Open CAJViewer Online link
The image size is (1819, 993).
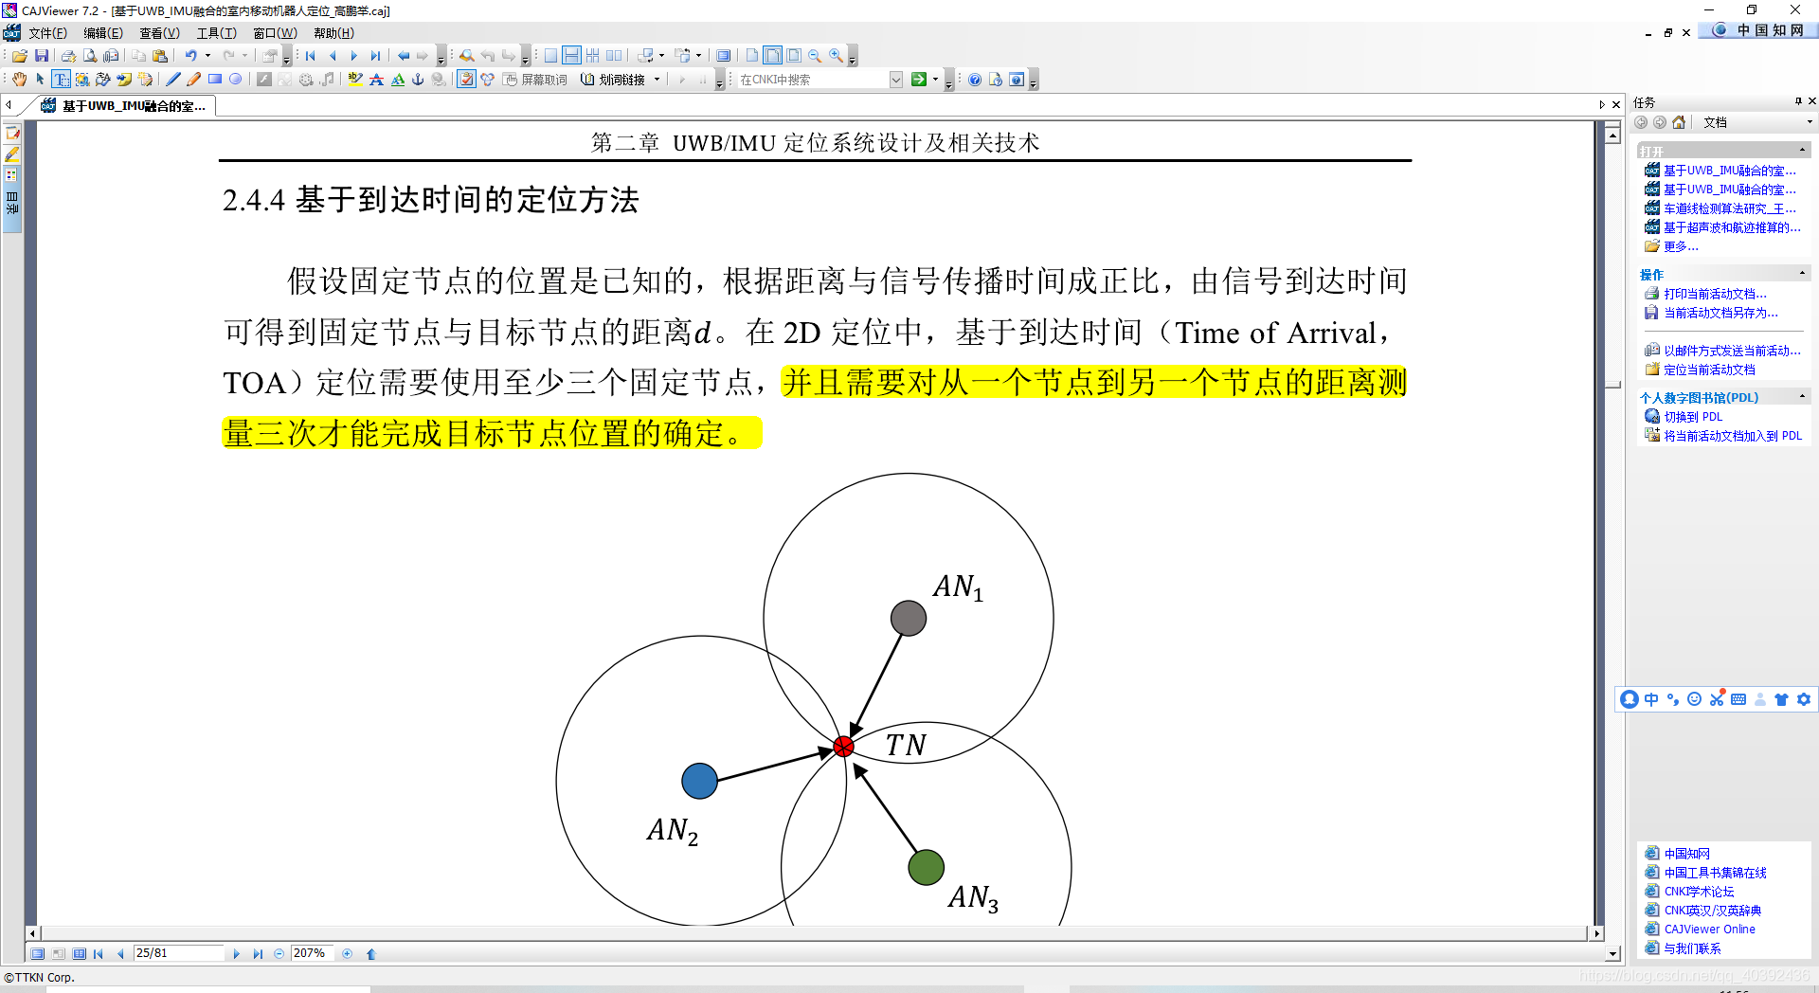pyautogui.click(x=1709, y=930)
